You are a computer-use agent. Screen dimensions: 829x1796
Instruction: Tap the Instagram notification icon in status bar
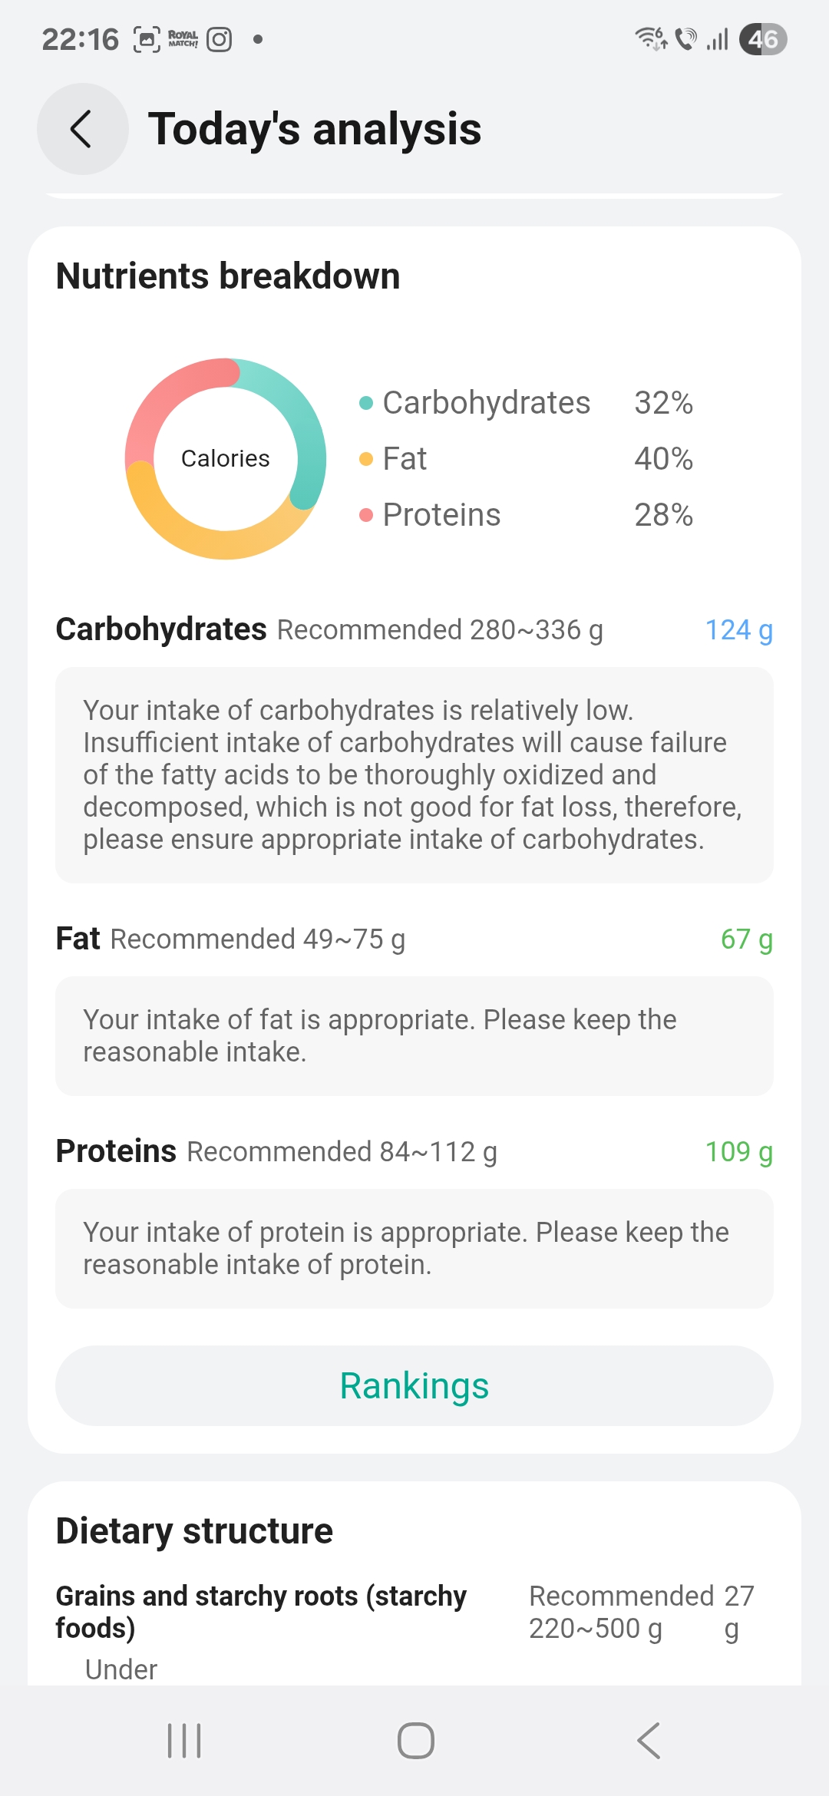(220, 39)
